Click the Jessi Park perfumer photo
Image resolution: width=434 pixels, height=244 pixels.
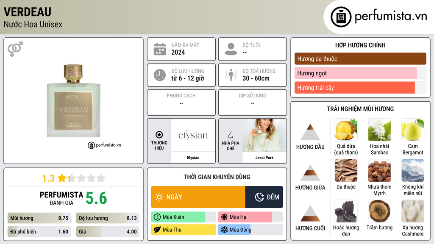click(264, 135)
